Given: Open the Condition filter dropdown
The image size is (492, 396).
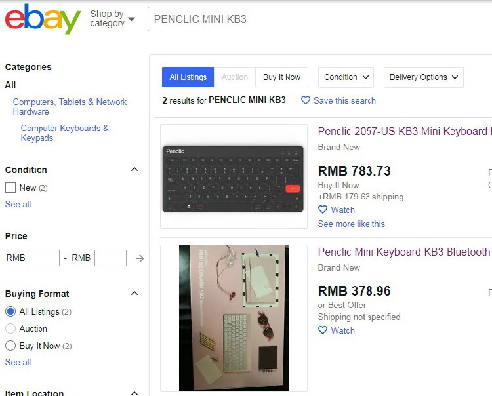Looking at the screenshot, I should coord(348,77).
